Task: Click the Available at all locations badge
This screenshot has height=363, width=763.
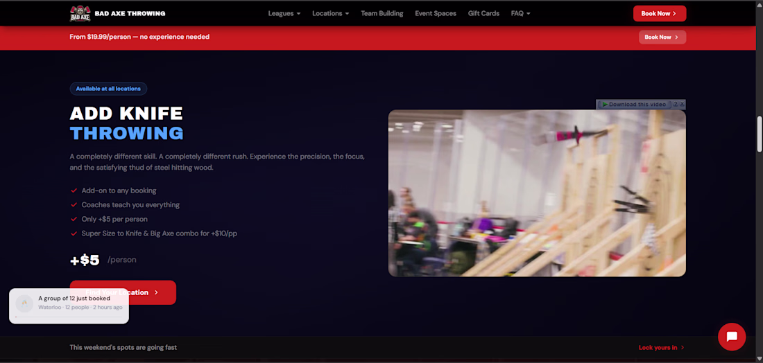Action: click(108, 89)
